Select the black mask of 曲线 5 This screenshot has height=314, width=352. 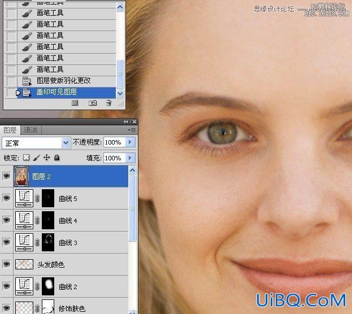coord(48,198)
